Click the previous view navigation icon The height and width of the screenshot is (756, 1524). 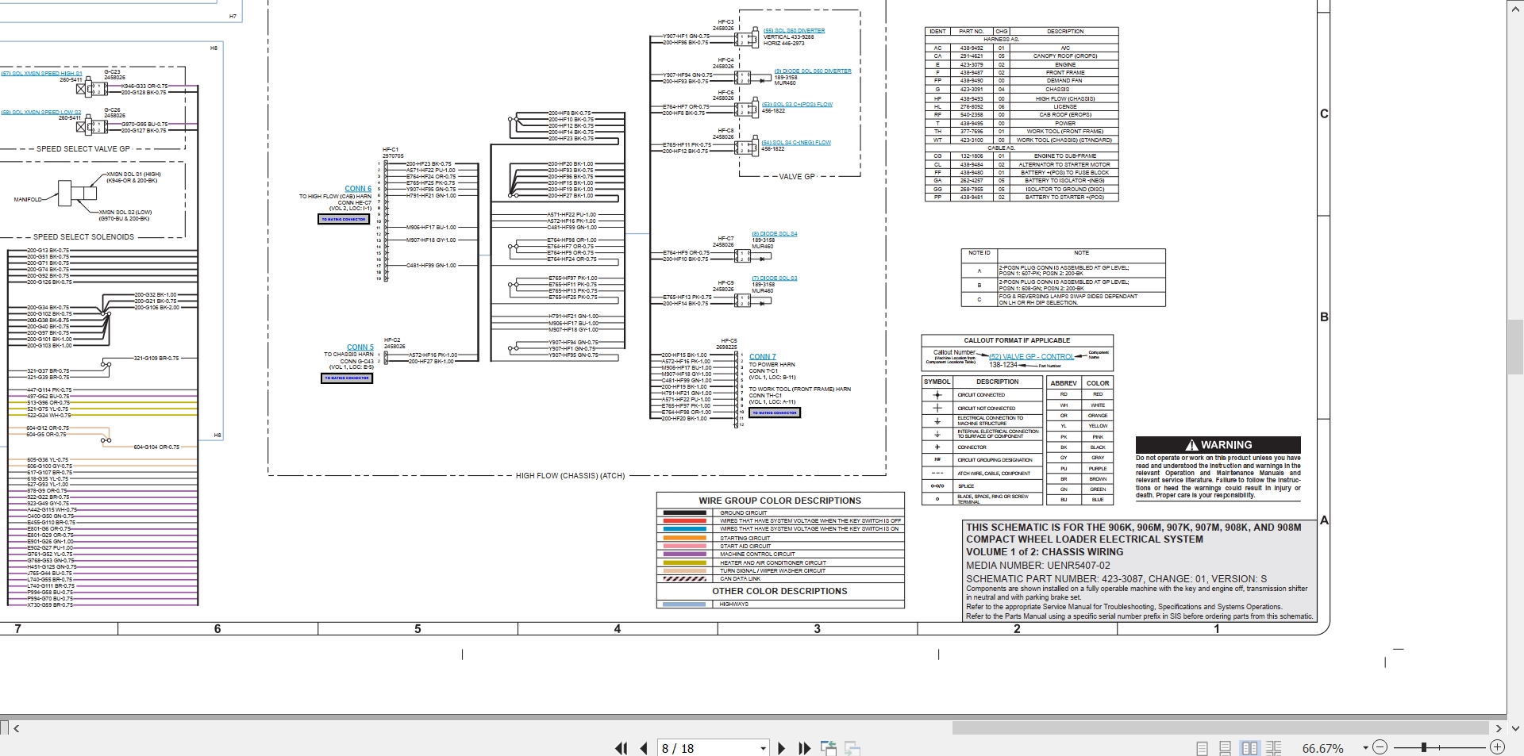pos(829,748)
